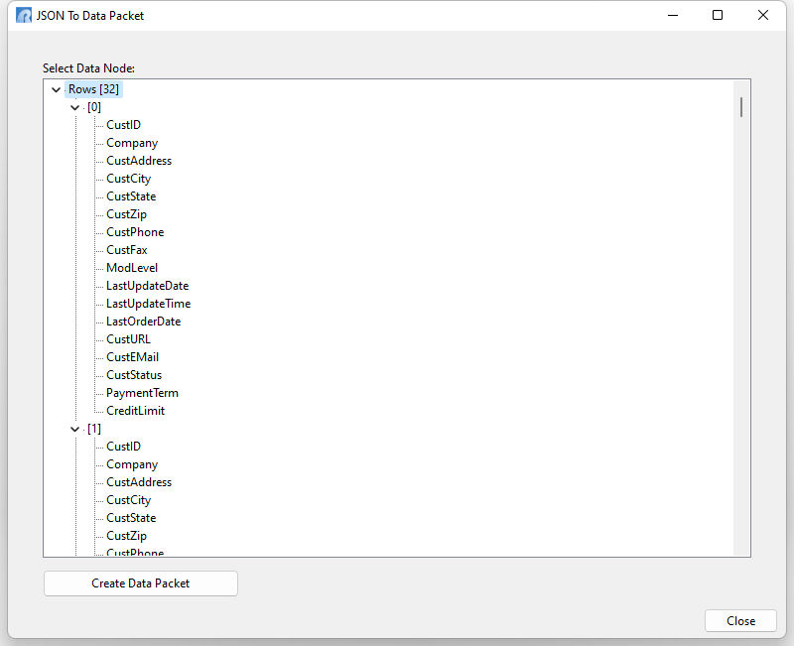Collapse the Rows [32] root node
This screenshot has height=646, width=794.
click(x=57, y=89)
